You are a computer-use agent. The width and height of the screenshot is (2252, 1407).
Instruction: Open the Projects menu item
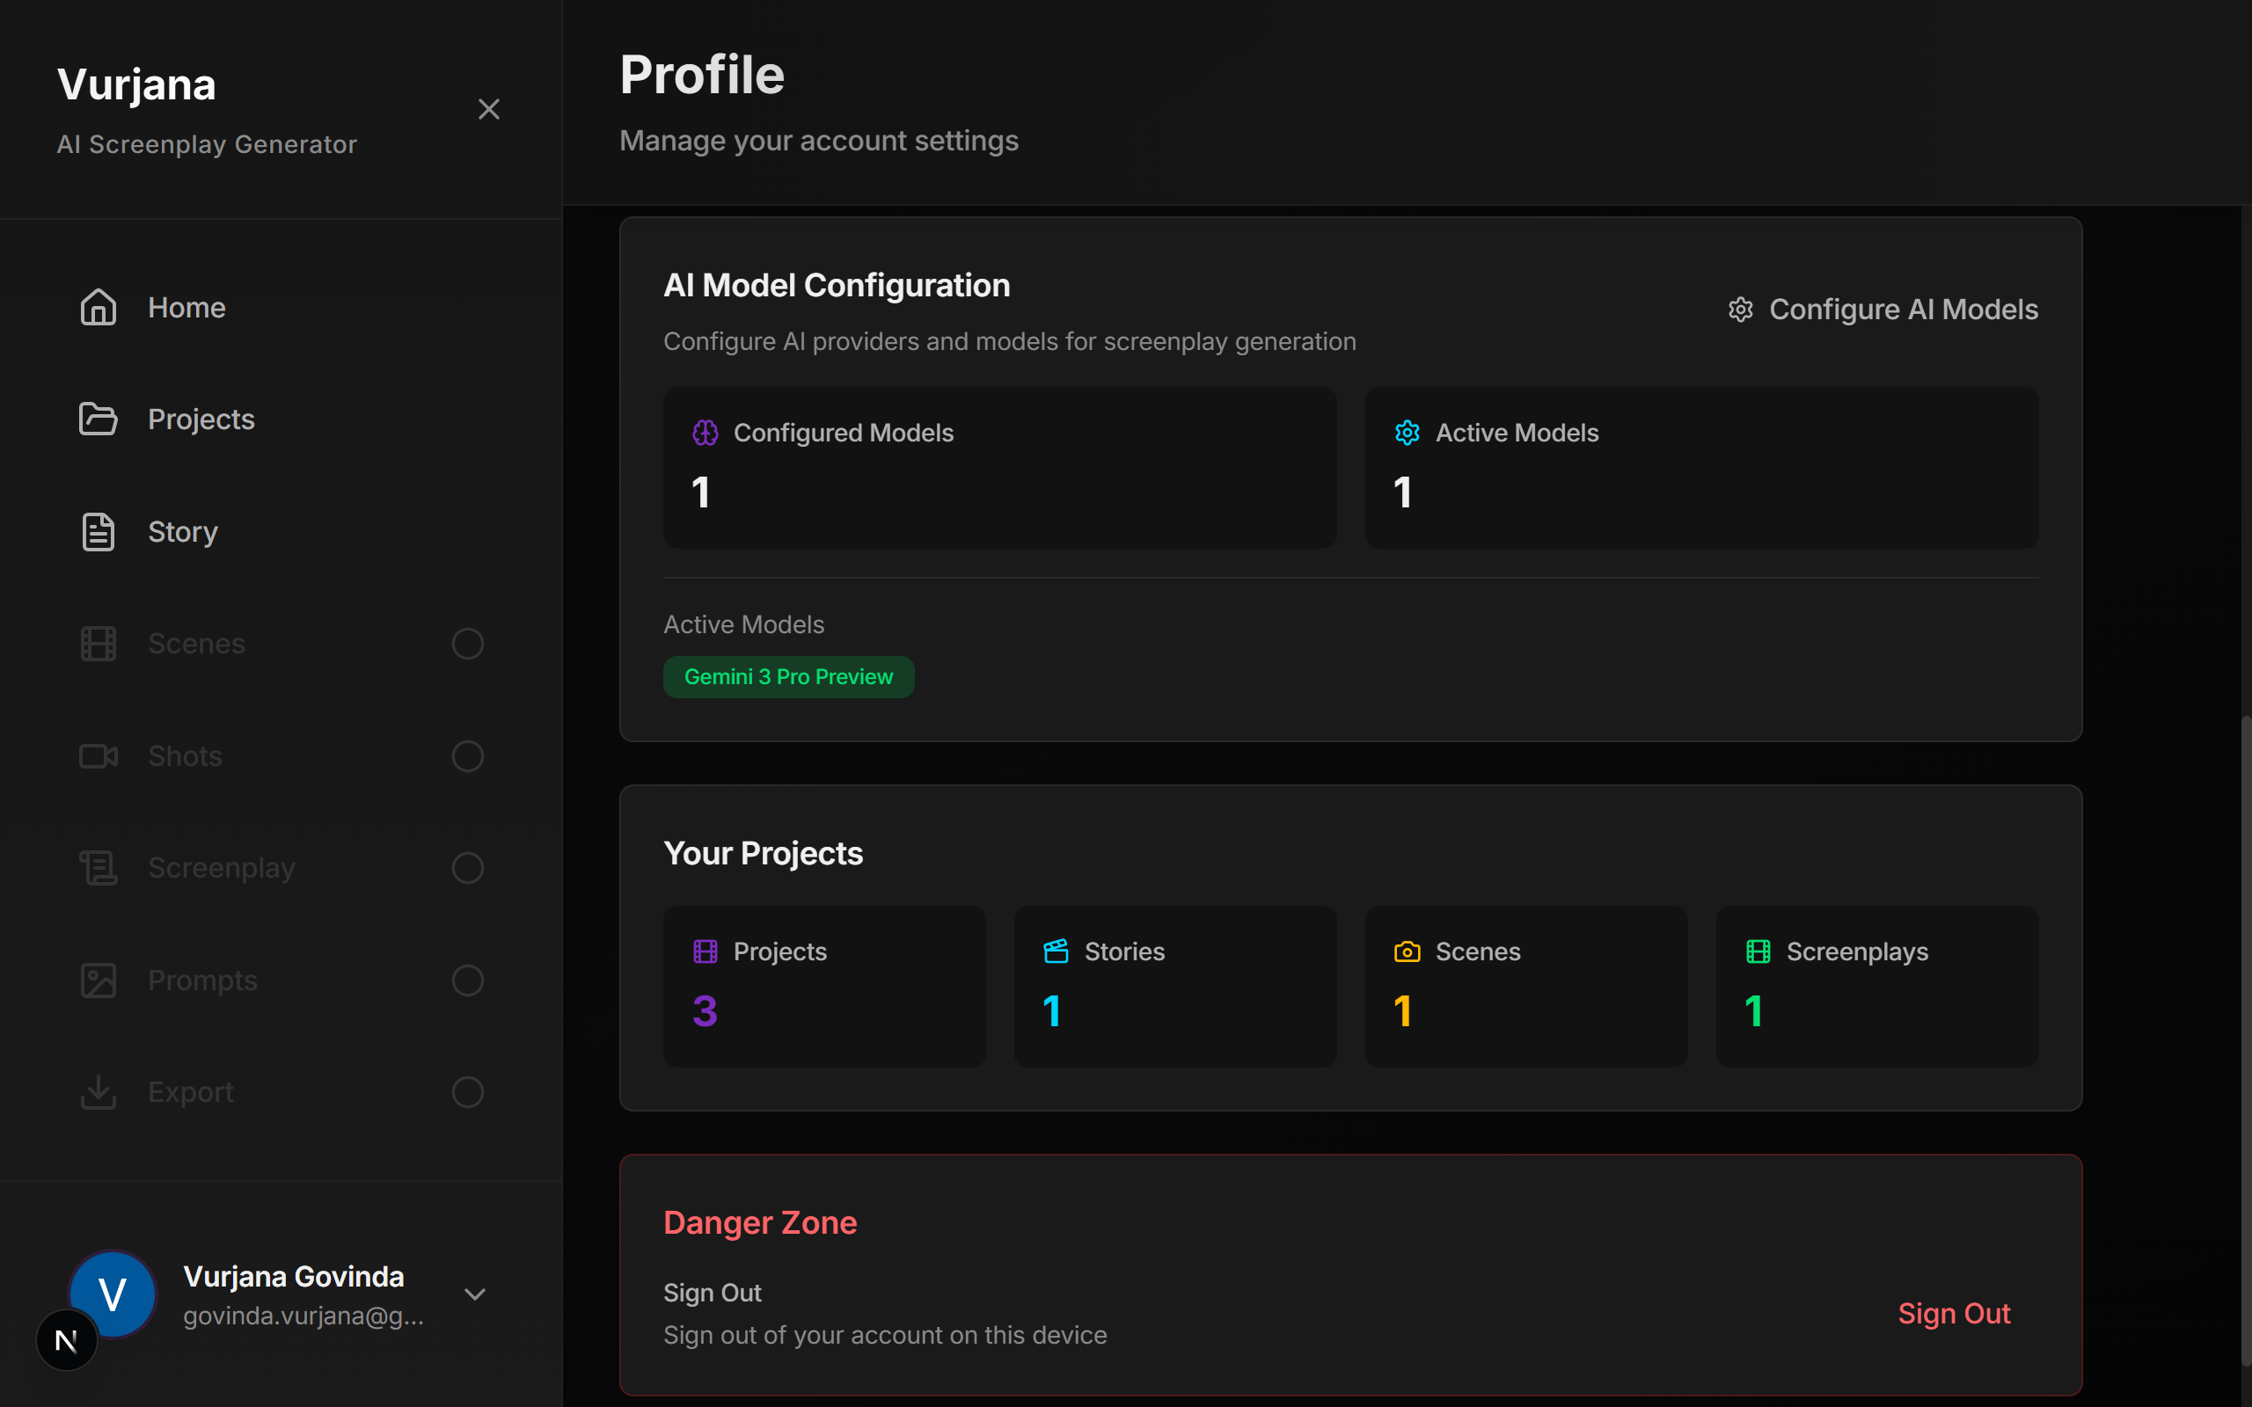click(x=201, y=419)
